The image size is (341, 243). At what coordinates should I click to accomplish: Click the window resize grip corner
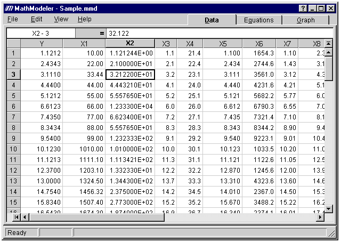tap(331, 233)
